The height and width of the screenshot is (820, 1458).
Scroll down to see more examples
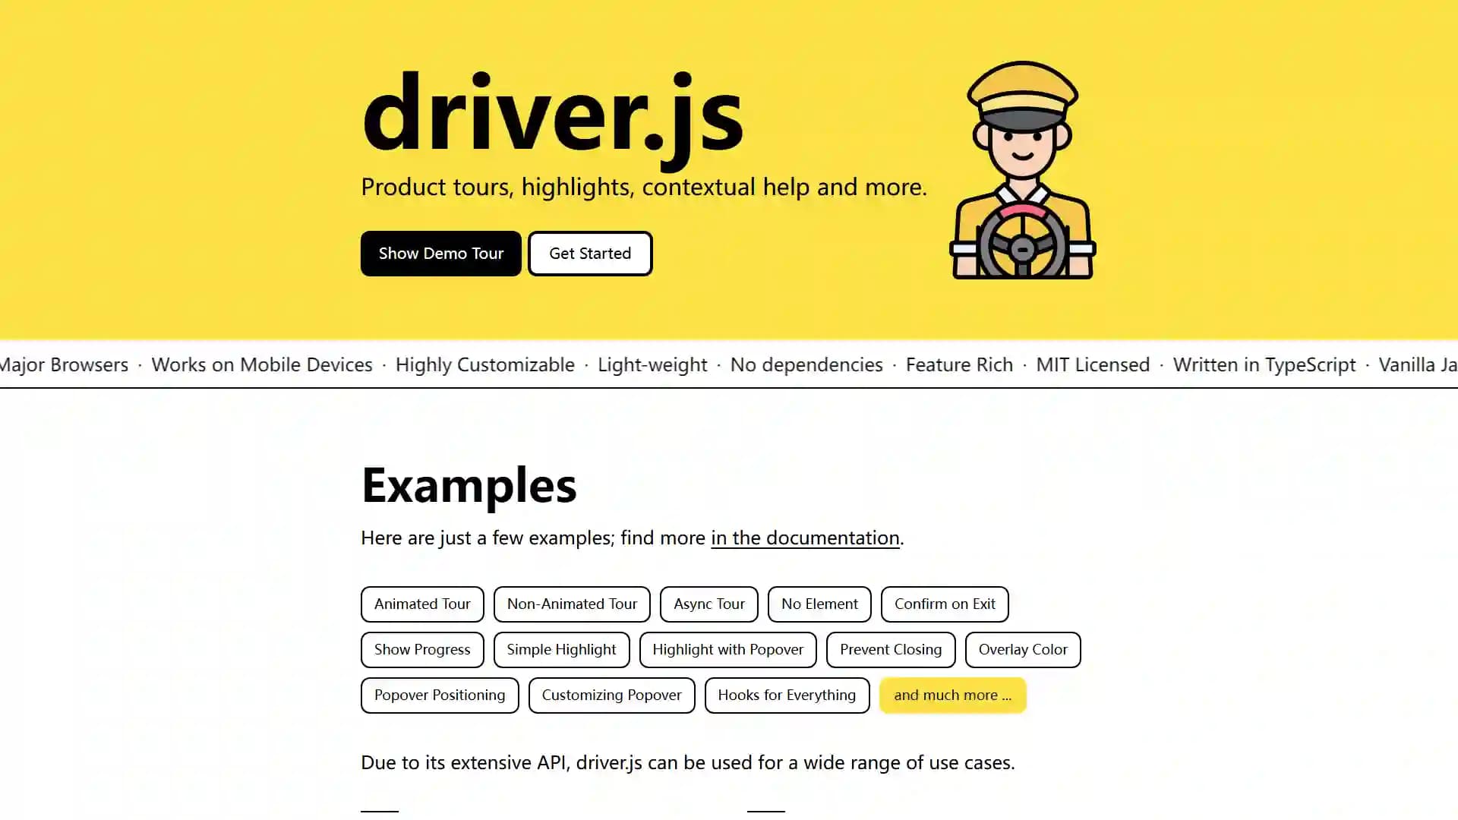(952, 695)
